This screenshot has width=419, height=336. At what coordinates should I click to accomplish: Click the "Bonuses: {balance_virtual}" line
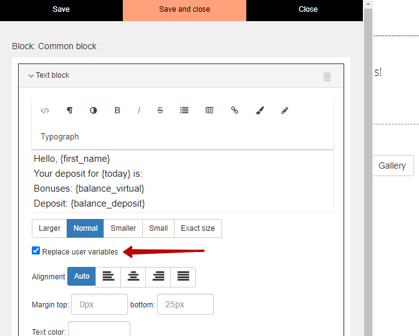[x=89, y=189]
